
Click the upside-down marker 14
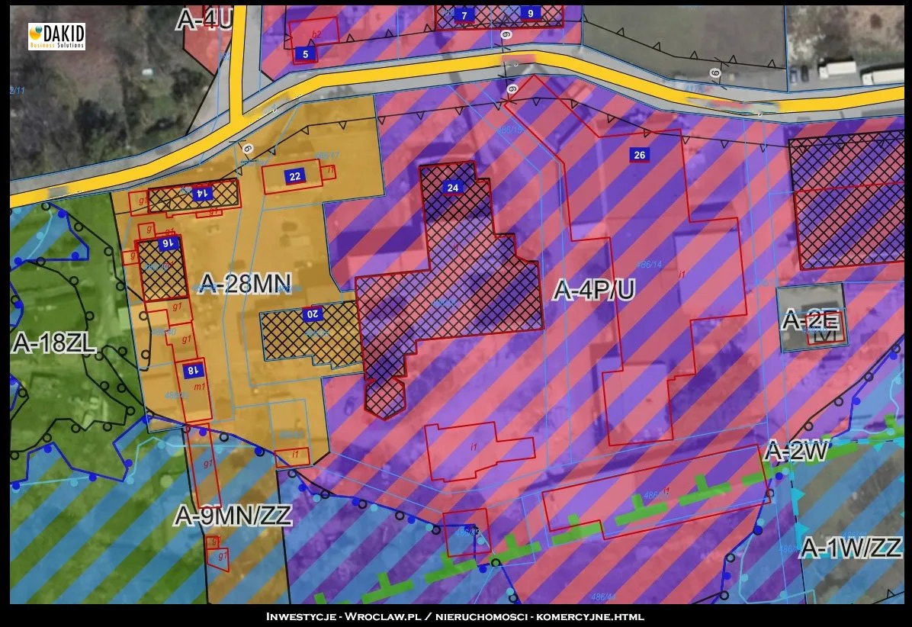coord(202,193)
